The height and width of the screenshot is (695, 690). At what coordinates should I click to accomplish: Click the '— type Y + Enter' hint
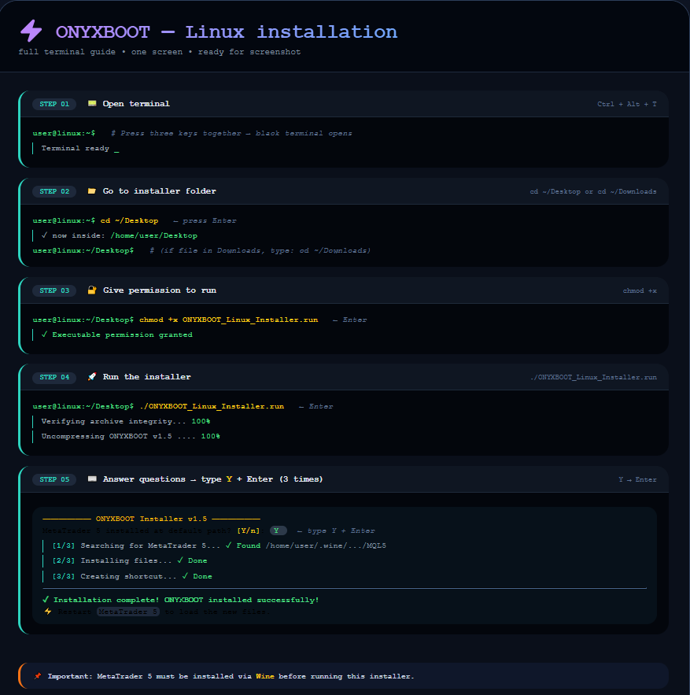pyautogui.click(x=336, y=531)
